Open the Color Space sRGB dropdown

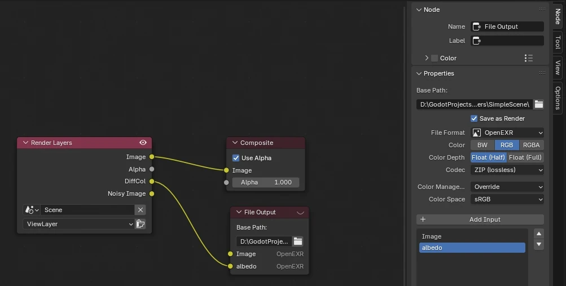[x=507, y=199]
